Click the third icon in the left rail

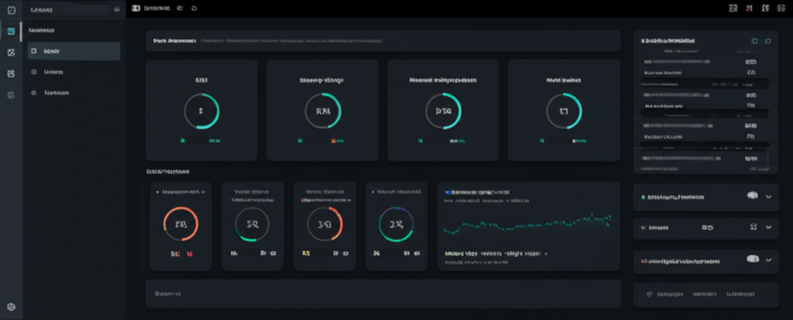click(x=11, y=53)
